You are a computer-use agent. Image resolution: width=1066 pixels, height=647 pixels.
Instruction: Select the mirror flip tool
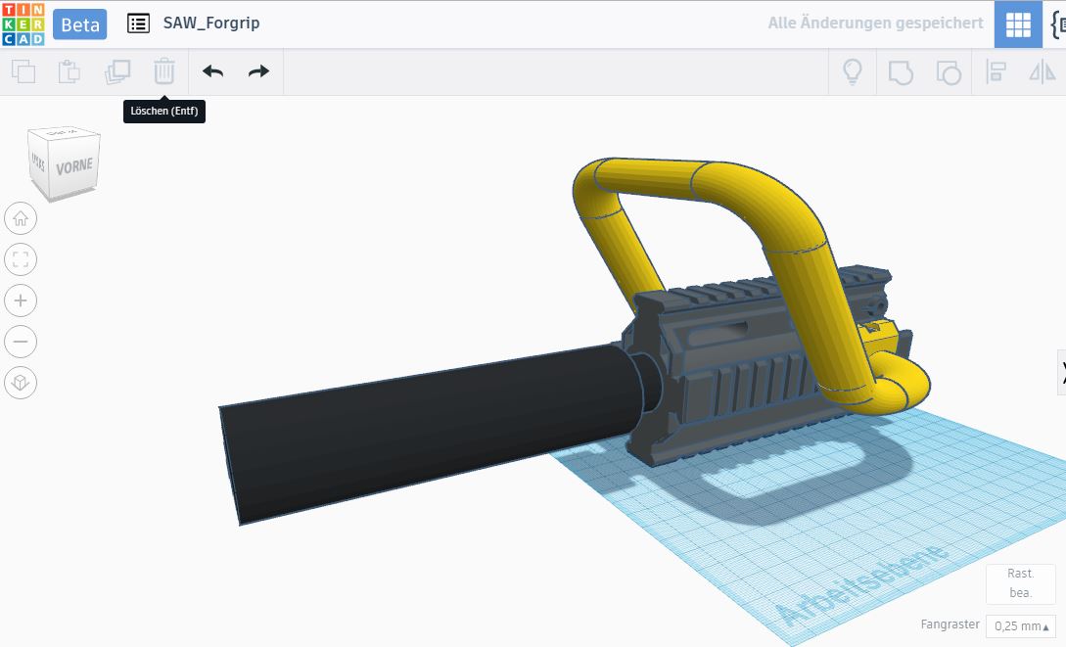click(1043, 71)
